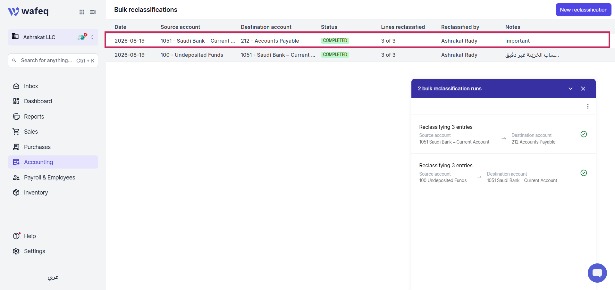Click the 2 bulk reclassification runs title
Image resolution: width=615 pixels, height=290 pixels.
pos(449,88)
